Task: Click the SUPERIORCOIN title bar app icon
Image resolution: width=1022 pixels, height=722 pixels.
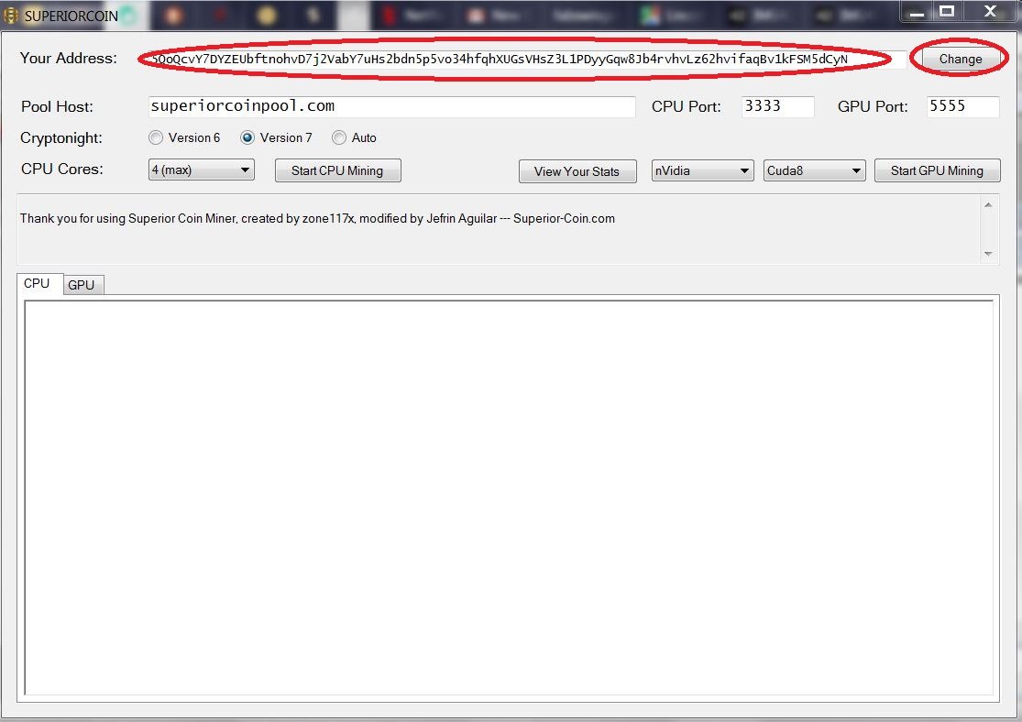Action: (x=11, y=16)
